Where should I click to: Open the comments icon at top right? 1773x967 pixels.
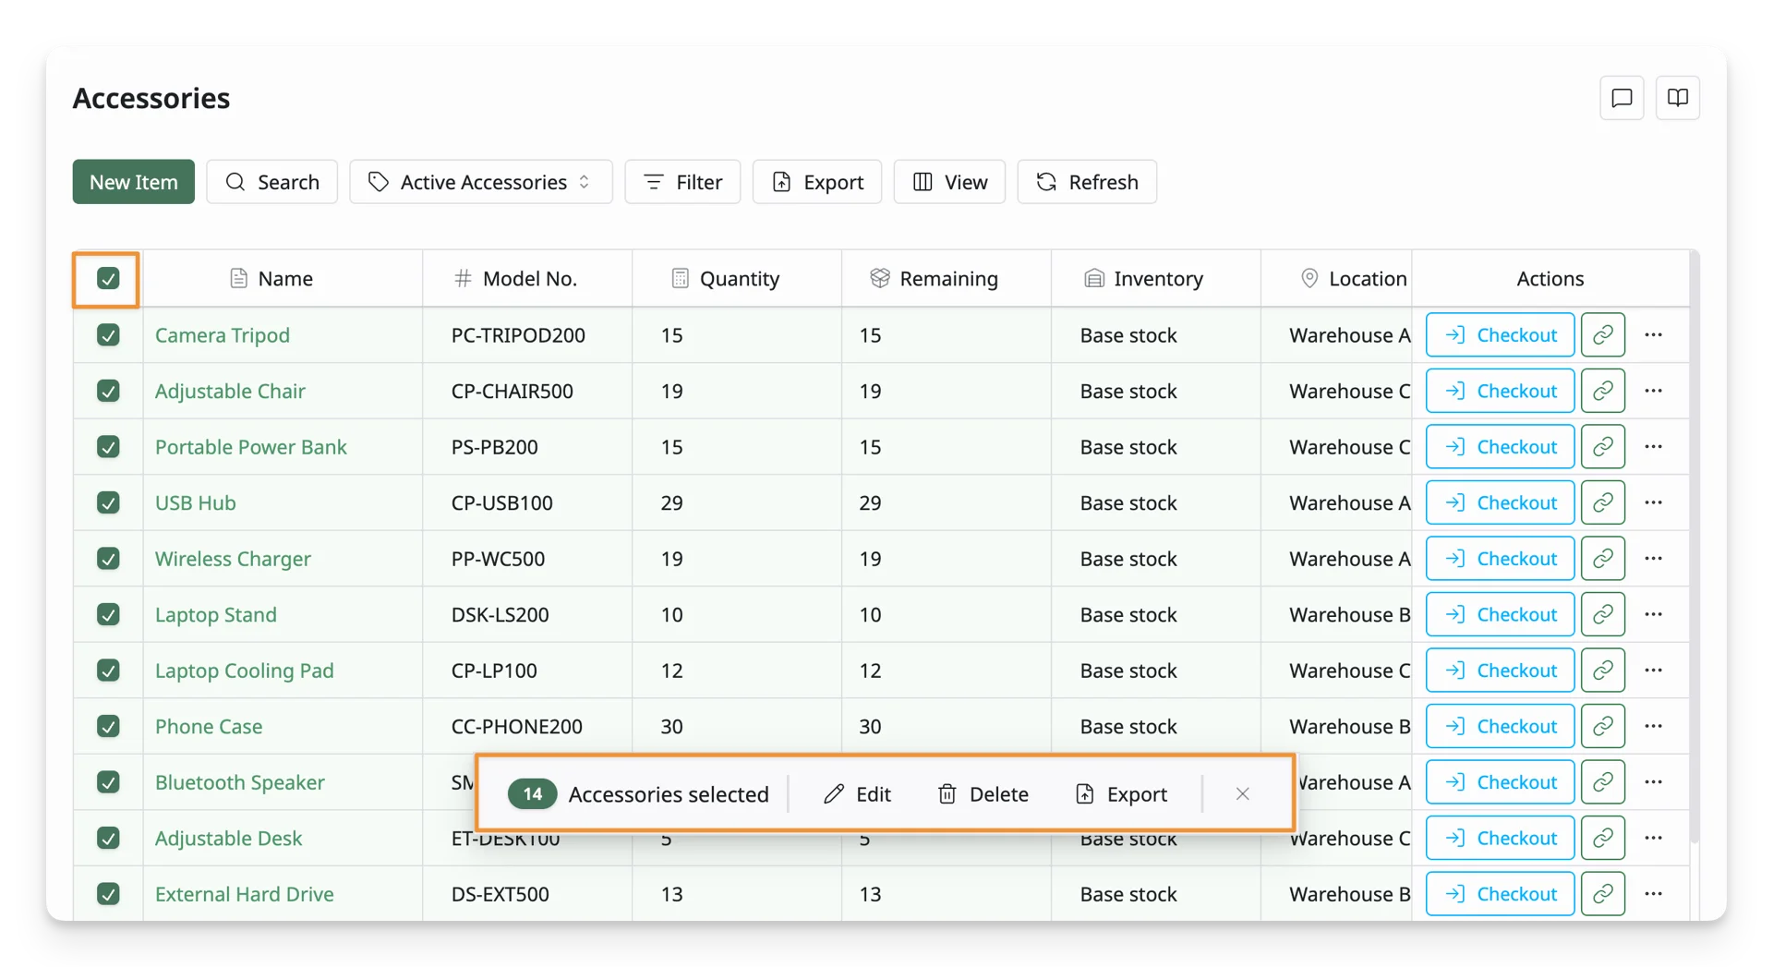(1622, 98)
